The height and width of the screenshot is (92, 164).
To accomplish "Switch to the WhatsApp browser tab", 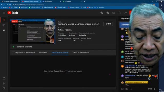I will (72, 2).
